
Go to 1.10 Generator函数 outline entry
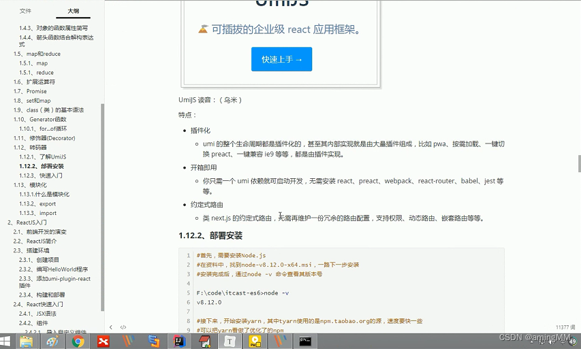pyautogui.click(x=40, y=119)
